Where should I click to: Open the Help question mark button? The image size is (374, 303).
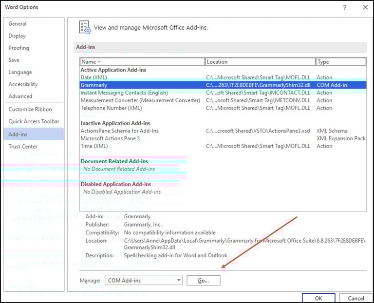[345, 7]
